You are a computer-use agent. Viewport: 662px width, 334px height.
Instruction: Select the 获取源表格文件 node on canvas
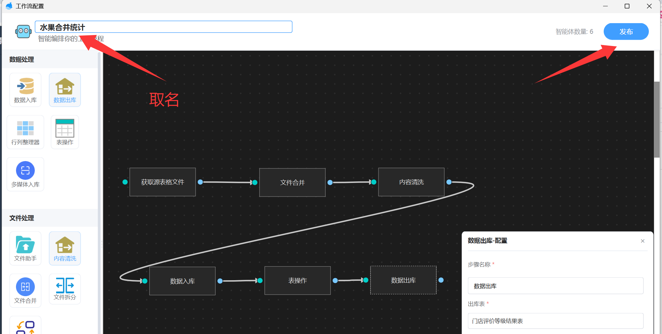(x=163, y=182)
